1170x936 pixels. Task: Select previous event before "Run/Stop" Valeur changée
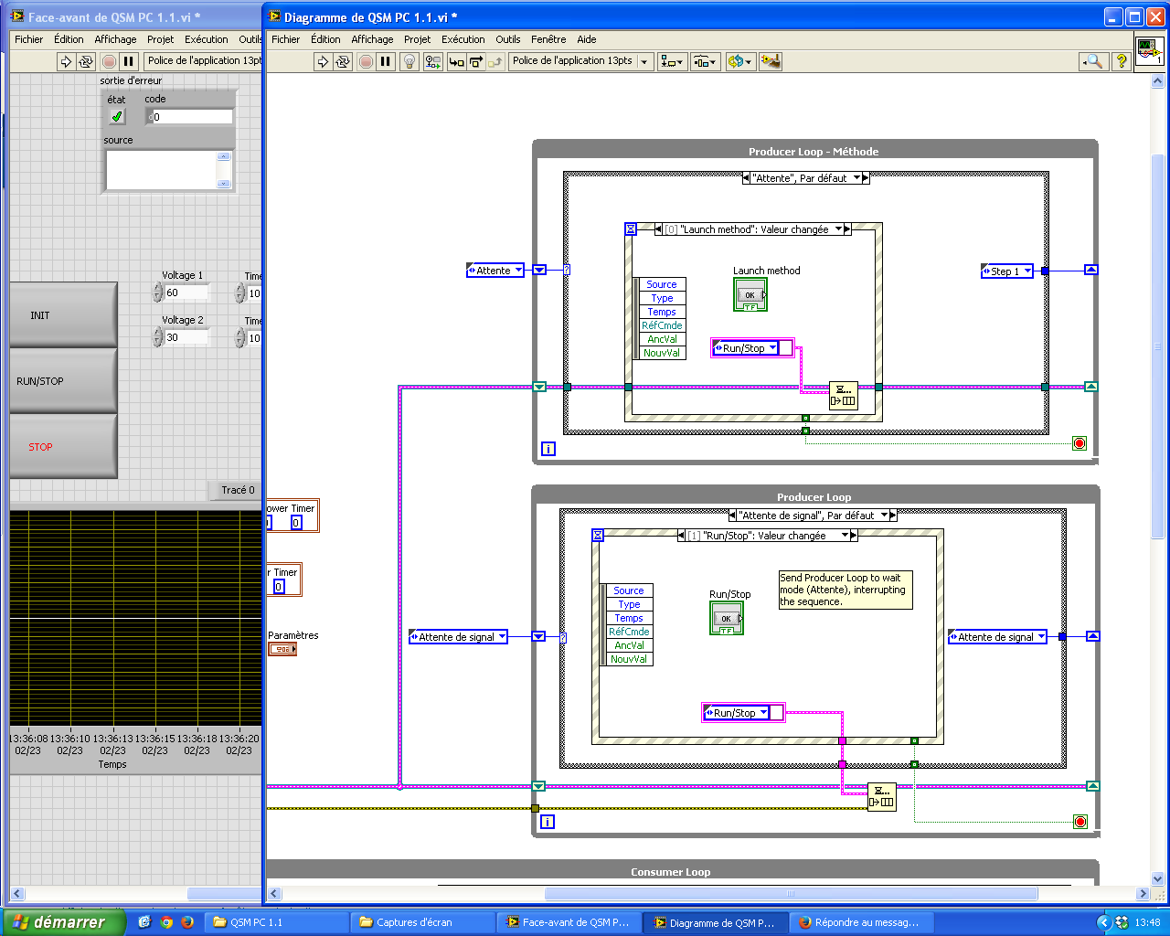[x=682, y=536]
